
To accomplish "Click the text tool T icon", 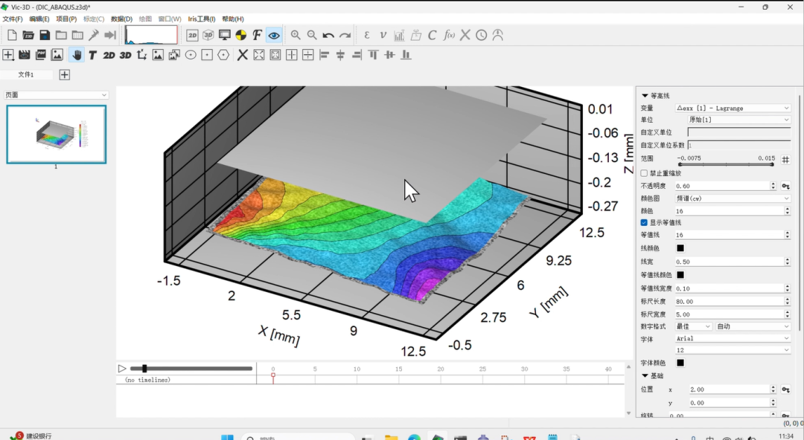I will (92, 55).
